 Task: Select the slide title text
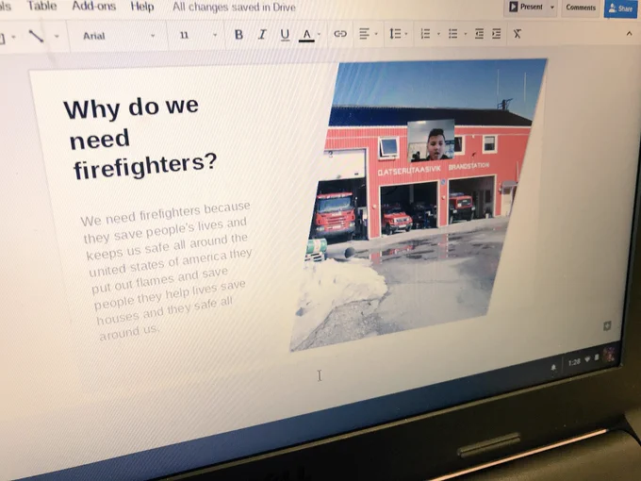pyautogui.click(x=139, y=139)
